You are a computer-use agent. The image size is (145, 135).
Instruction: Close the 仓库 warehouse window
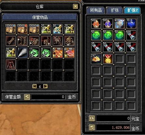(75, 7)
